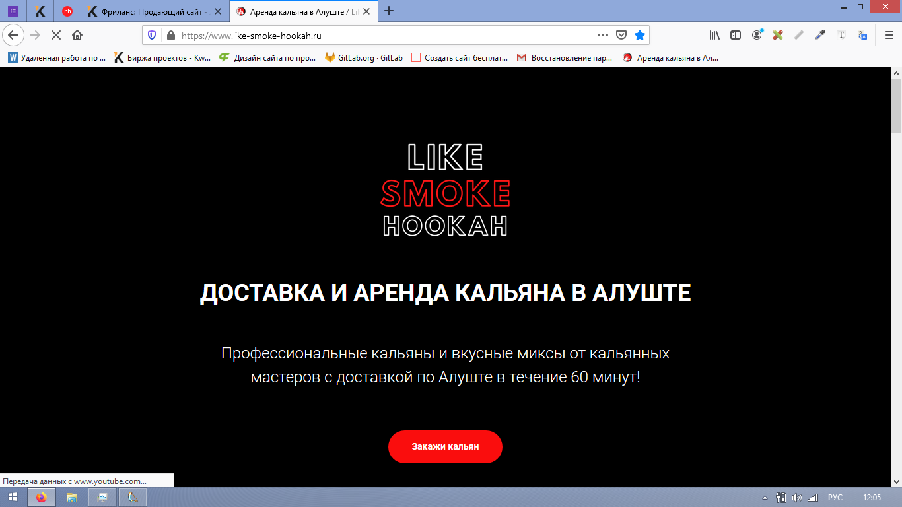The image size is (902, 507).
Task: Click the forward navigation arrow
Action: pyautogui.click(x=35, y=35)
